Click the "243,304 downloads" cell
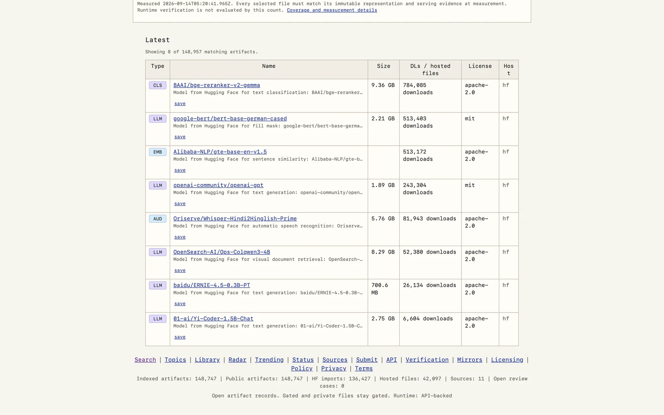 click(x=430, y=196)
